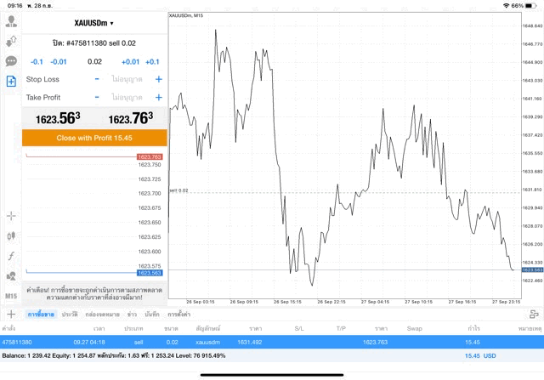Viewport: 544px width, 380px height.
Task: Open the indicators (f) icon
Action: [x=11, y=256]
